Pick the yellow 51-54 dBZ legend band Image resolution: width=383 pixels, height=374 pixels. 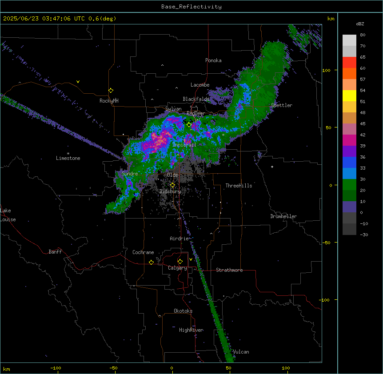point(349,95)
